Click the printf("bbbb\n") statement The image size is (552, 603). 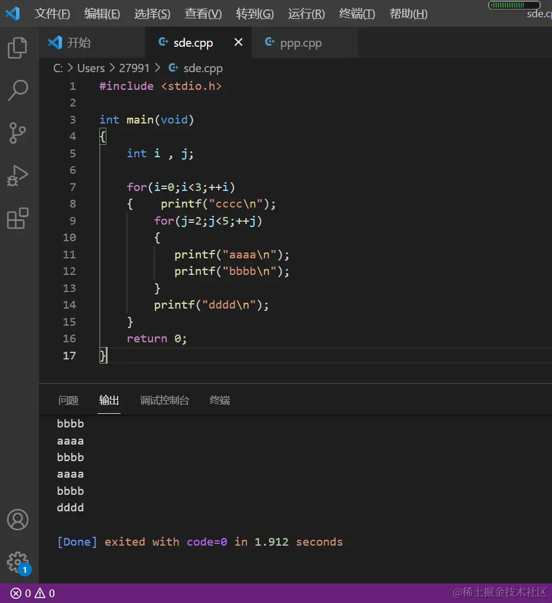tap(232, 271)
